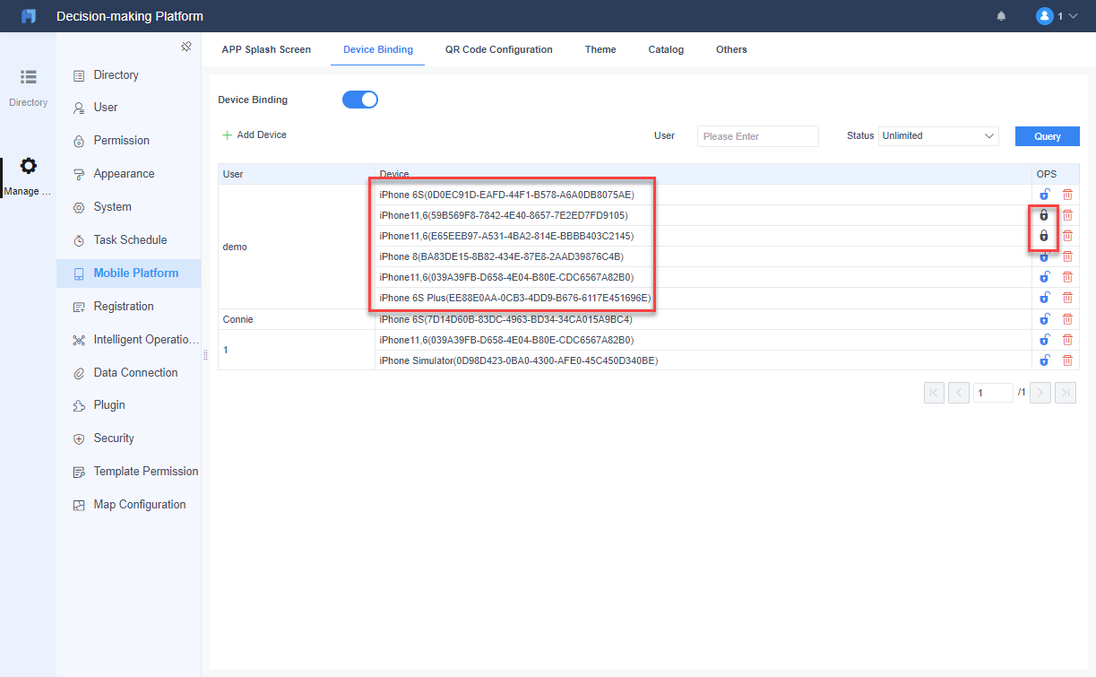Toggle lock on iPhone11,6(E65EEB97...) device

[x=1043, y=236]
